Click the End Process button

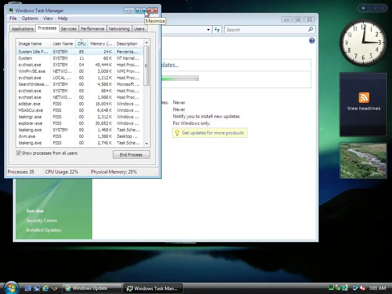(131, 155)
